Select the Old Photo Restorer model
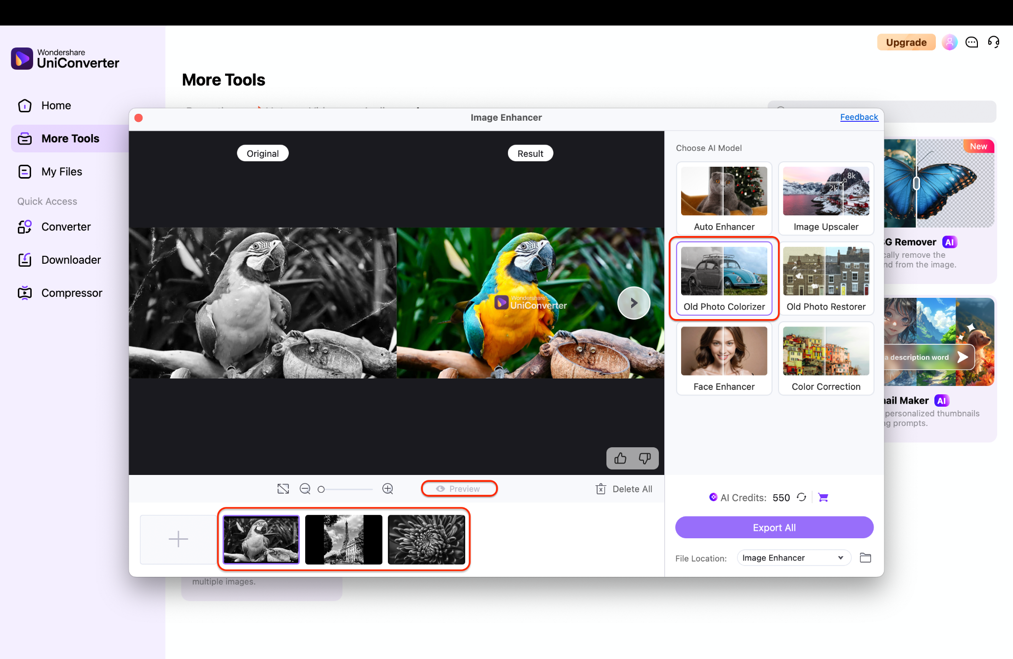 [826, 279]
